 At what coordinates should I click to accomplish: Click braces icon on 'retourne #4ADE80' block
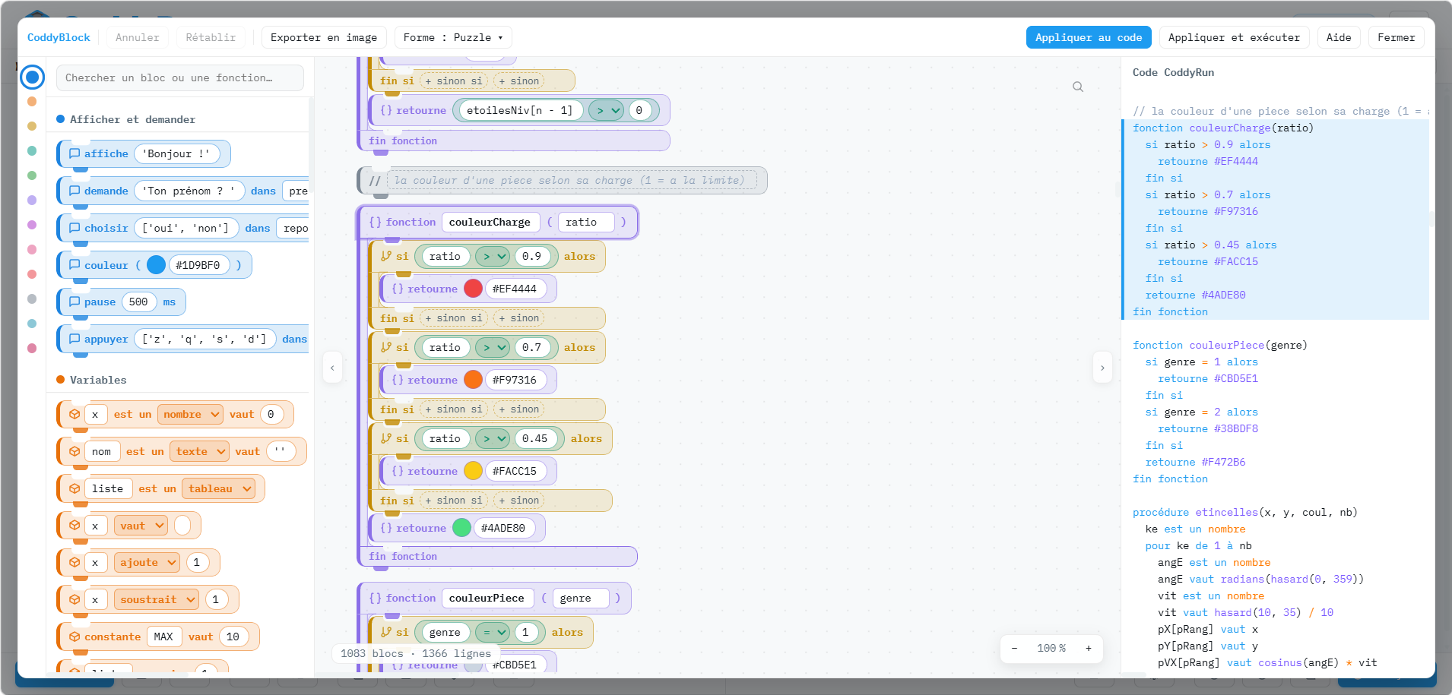386,528
